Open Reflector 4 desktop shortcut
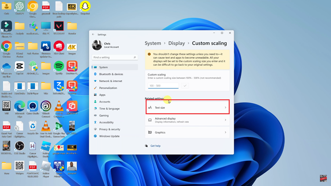This screenshot has height=186, width=331. 72,108
